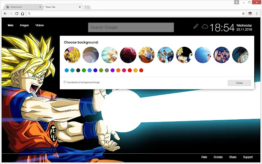Click the paintbrush customize icon

tap(196, 26)
